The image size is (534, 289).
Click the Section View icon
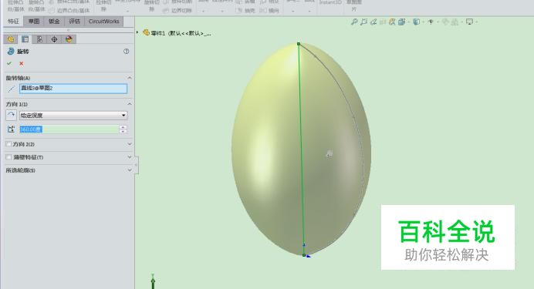383,22
